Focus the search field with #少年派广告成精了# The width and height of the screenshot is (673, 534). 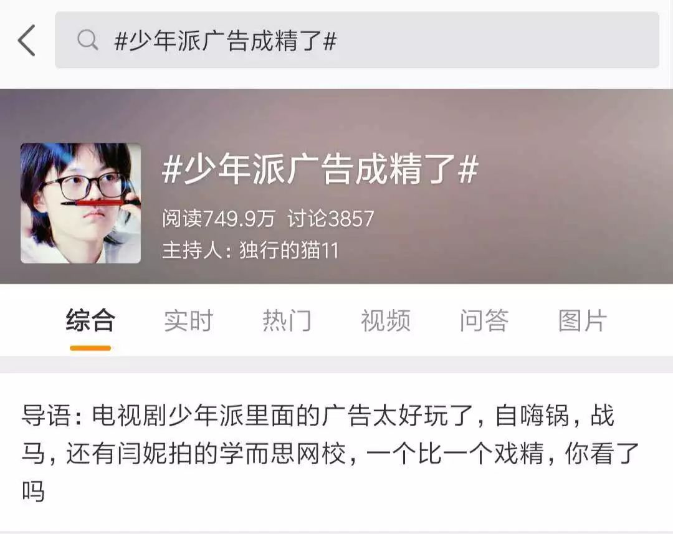[x=356, y=40]
